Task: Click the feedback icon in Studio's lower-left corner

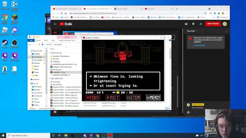Action: coord(55,112)
